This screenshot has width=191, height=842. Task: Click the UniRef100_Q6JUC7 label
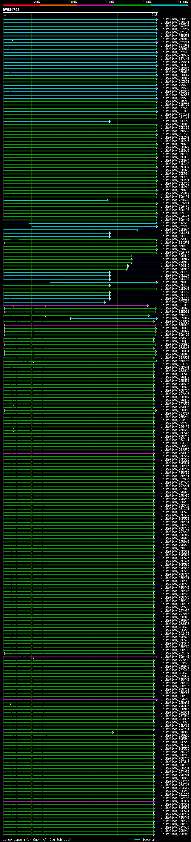pyautogui.click(x=175, y=322)
